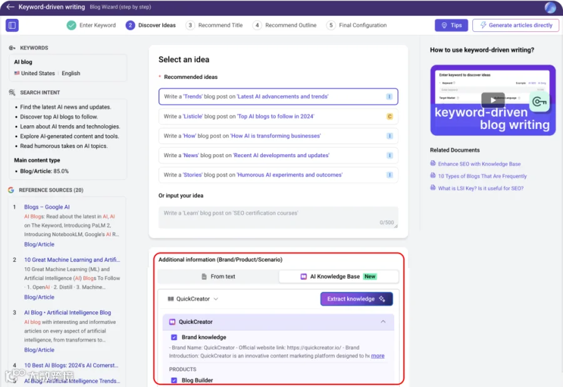
Task: Click the info badge on the Stories idea
Action: [389, 175]
